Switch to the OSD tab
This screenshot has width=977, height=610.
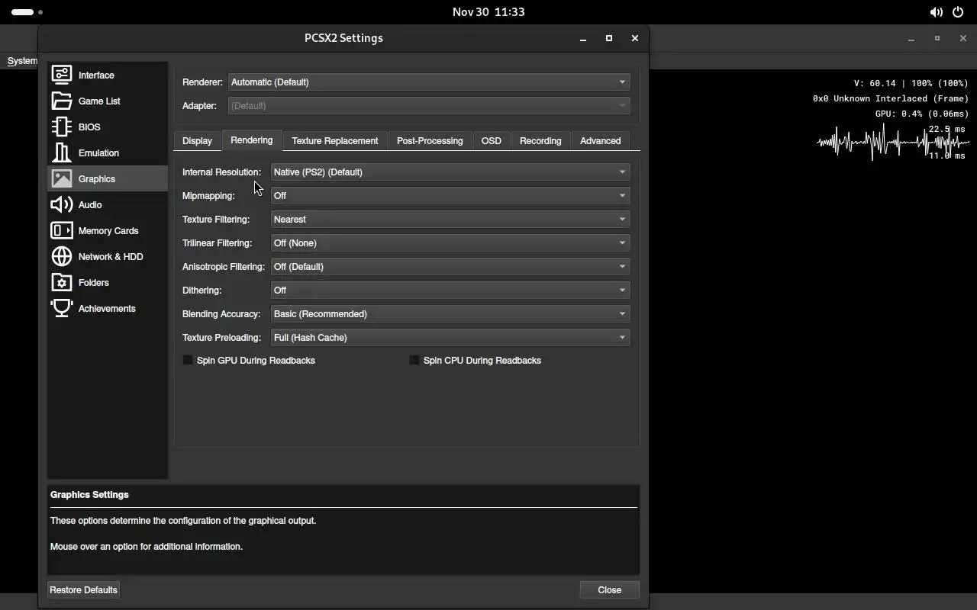492,141
